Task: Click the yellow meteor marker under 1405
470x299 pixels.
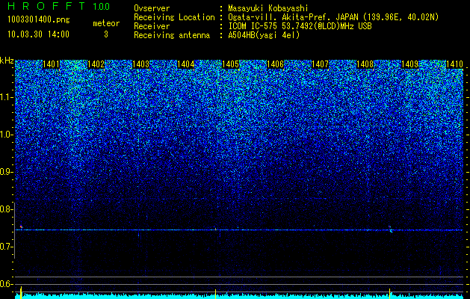Action: point(215,294)
